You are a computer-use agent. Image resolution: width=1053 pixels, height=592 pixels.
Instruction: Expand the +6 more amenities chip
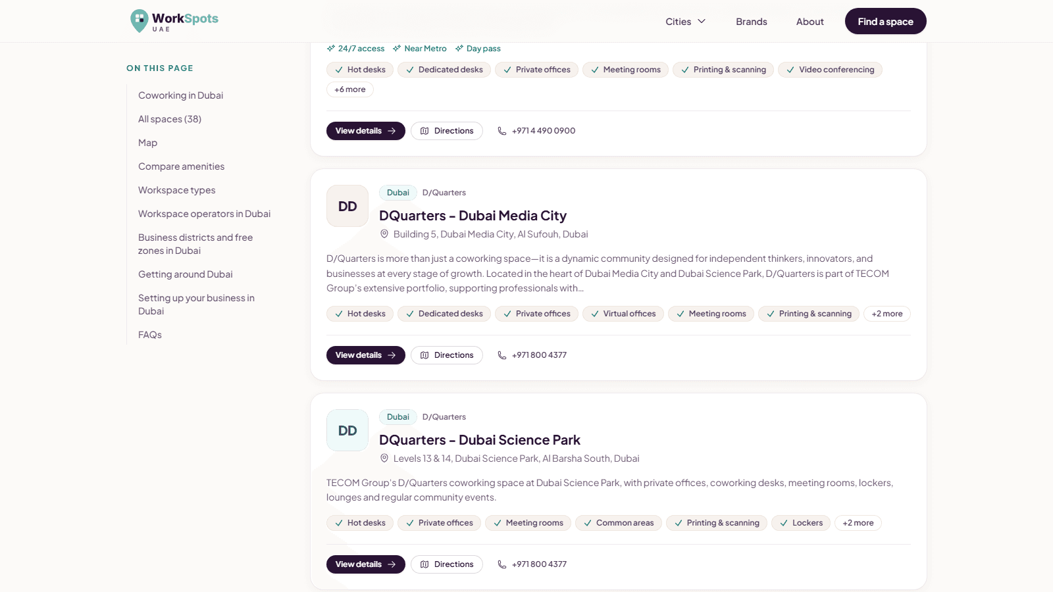349,89
